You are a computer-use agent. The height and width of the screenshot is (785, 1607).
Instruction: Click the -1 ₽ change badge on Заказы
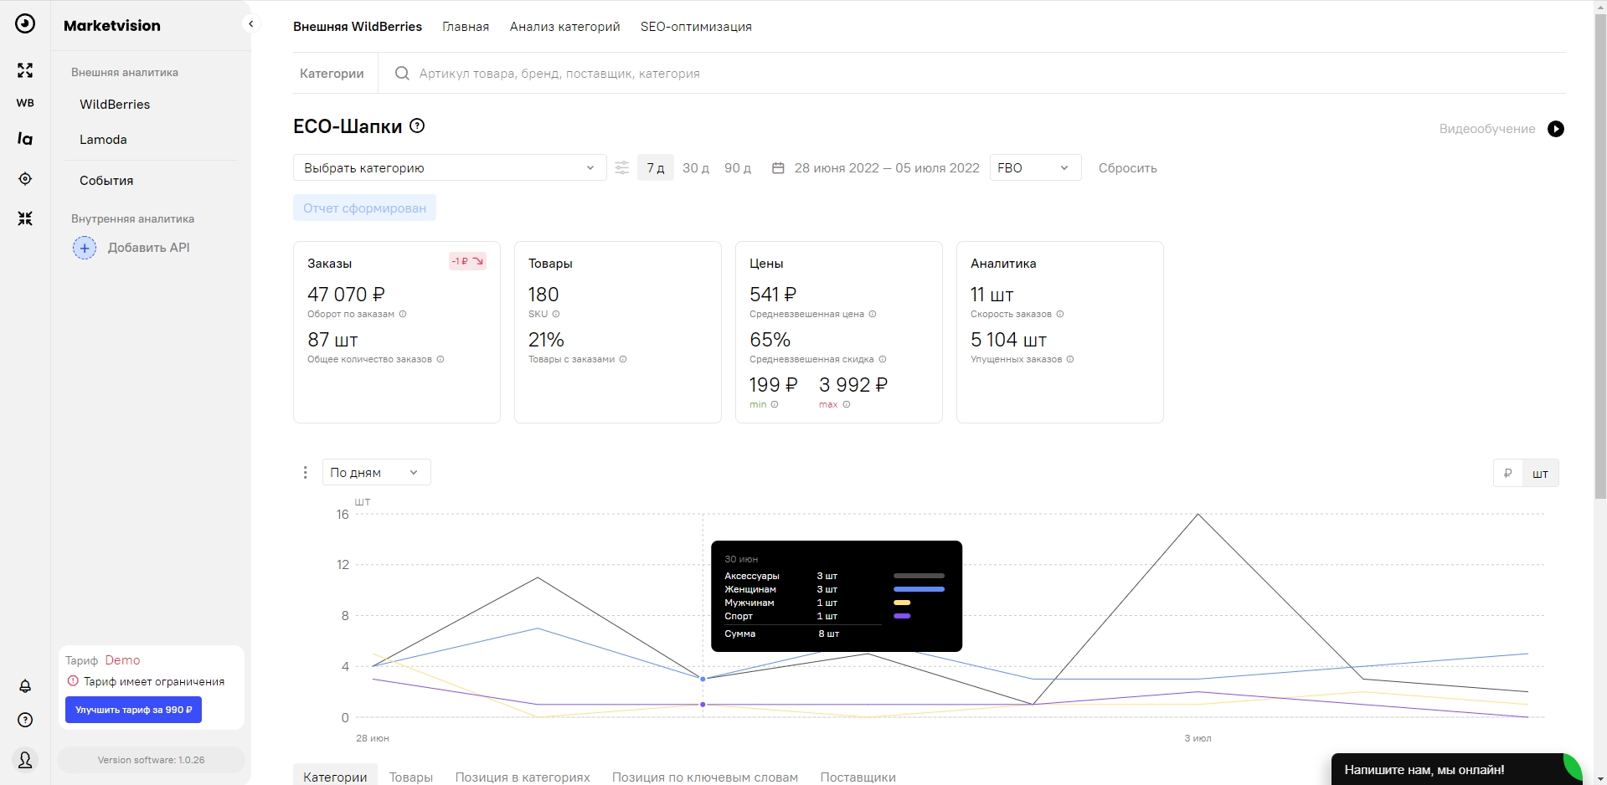467,261
